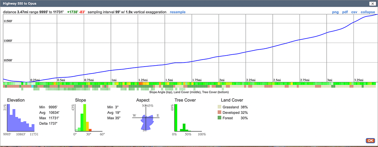This screenshot has width=378, height=147.
Task: Click the 2mi marker on profile axis
Action: (222, 80)
